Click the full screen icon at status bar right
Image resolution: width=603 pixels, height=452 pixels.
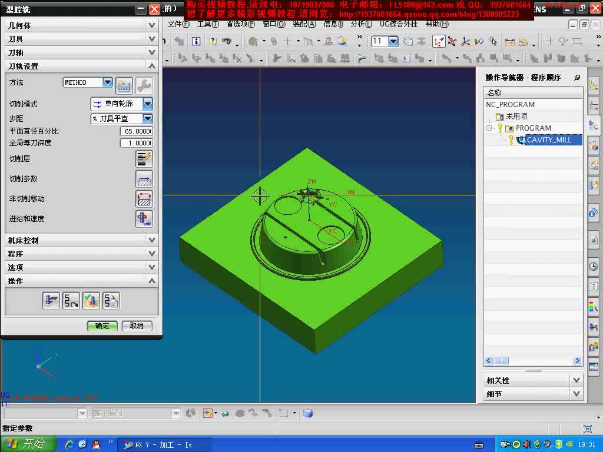(588, 428)
